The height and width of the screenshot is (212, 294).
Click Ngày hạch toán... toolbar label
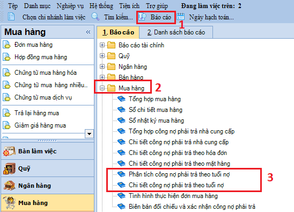coord(211,17)
